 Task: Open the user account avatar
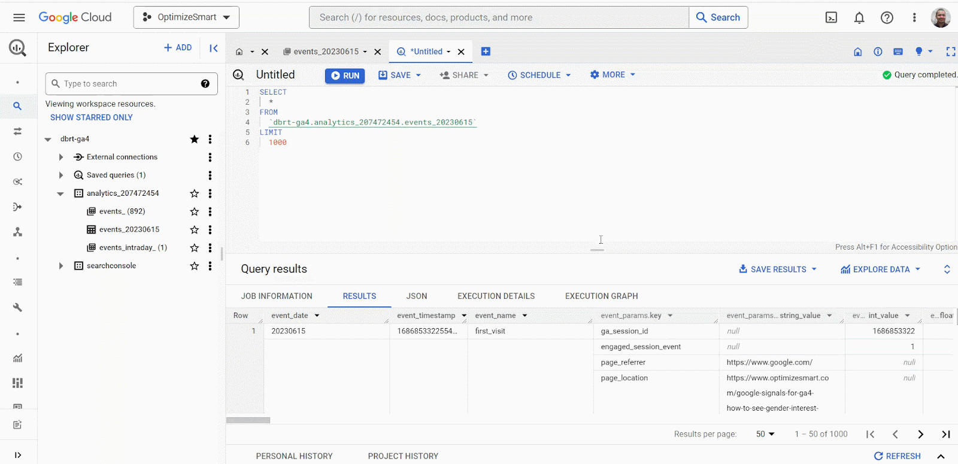click(x=941, y=17)
